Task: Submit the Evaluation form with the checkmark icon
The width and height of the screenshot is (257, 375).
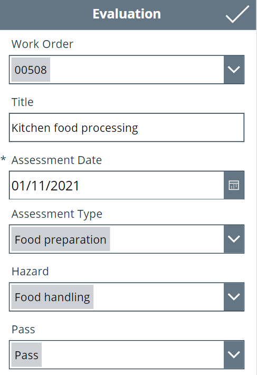Action: click(x=237, y=14)
